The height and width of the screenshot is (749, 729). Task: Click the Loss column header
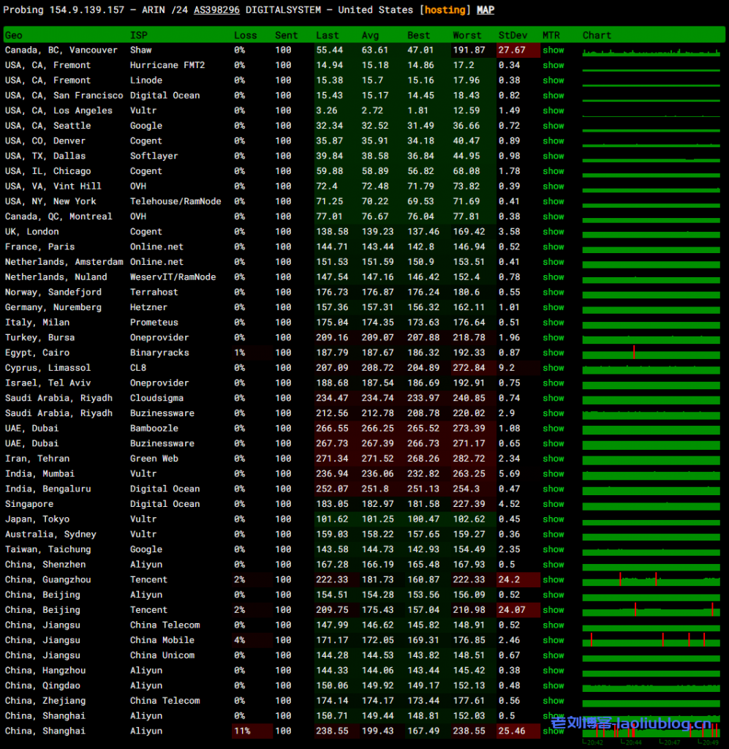245,35
